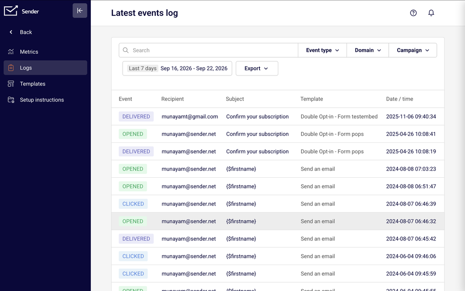
Task: Click Confirm your subscription in 10:08:19 row
Action: pyautogui.click(x=257, y=151)
